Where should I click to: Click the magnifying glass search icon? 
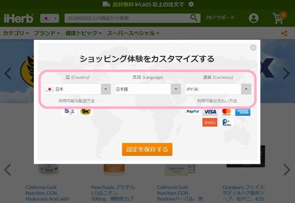[x=194, y=18]
